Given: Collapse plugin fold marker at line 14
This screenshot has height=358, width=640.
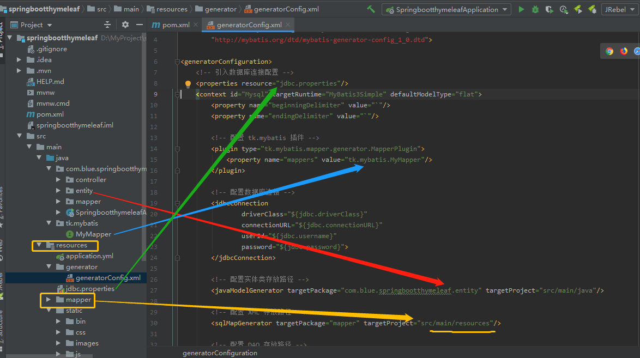Looking at the screenshot, I should click(x=177, y=149).
